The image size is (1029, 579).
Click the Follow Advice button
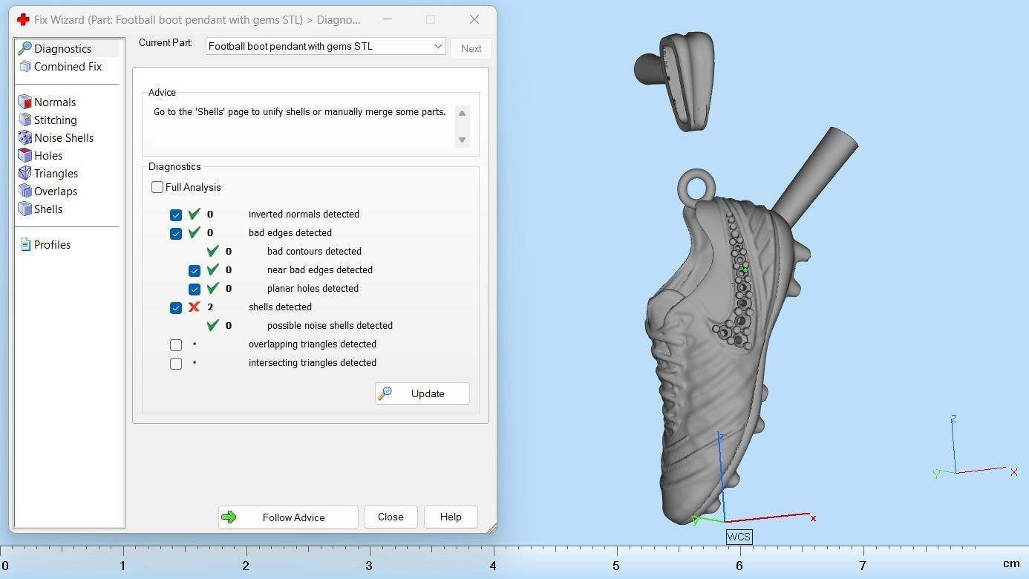click(288, 517)
